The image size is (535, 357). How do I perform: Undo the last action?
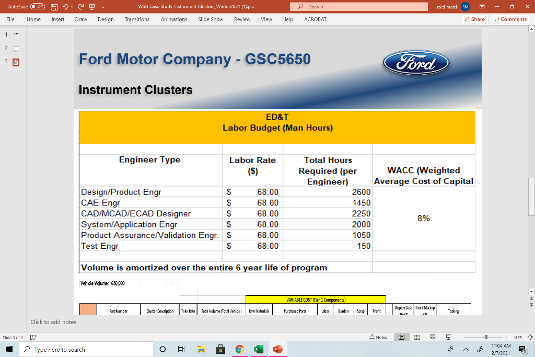click(65, 6)
